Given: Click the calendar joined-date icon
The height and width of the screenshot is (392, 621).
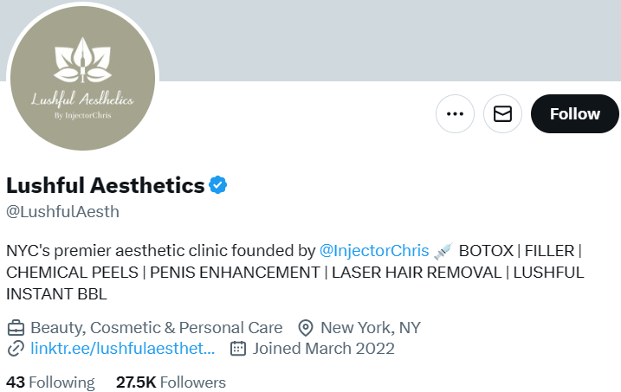Looking at the screenshot, I should point(238,349).
